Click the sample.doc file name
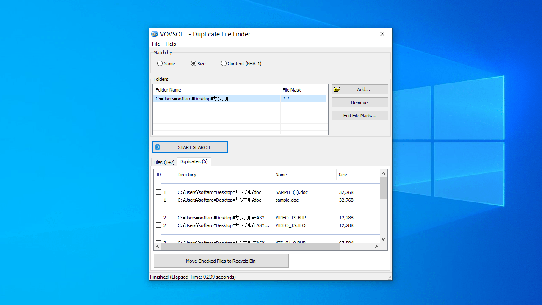This screenshot has width=542, height=305. point(287,200)
